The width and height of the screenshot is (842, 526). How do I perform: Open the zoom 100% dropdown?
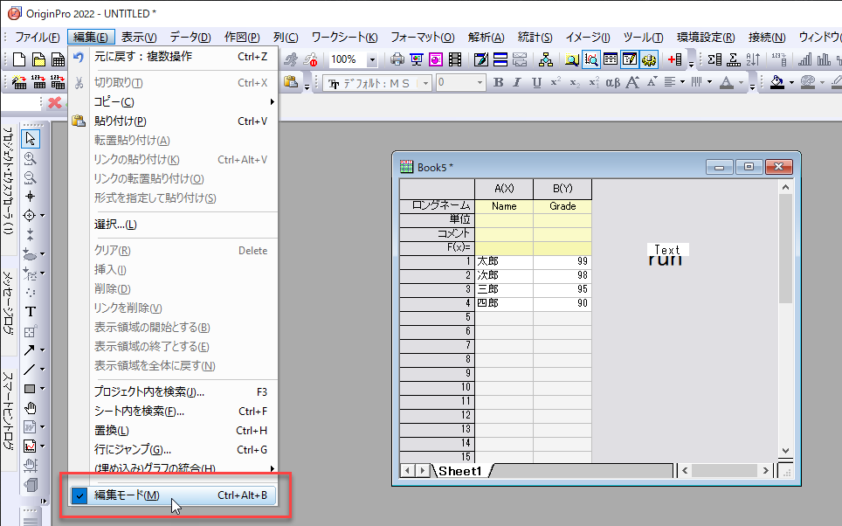pos(371,59)
